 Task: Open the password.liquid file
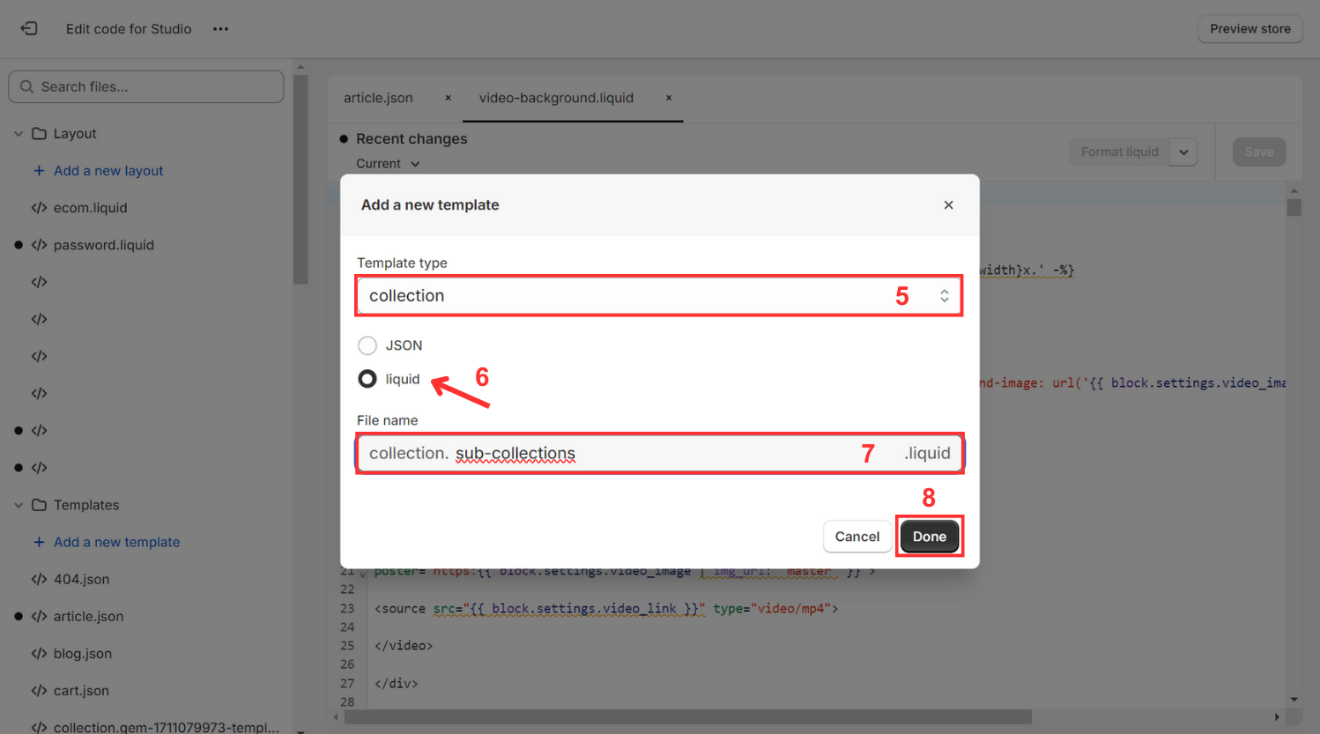point(103,245)
